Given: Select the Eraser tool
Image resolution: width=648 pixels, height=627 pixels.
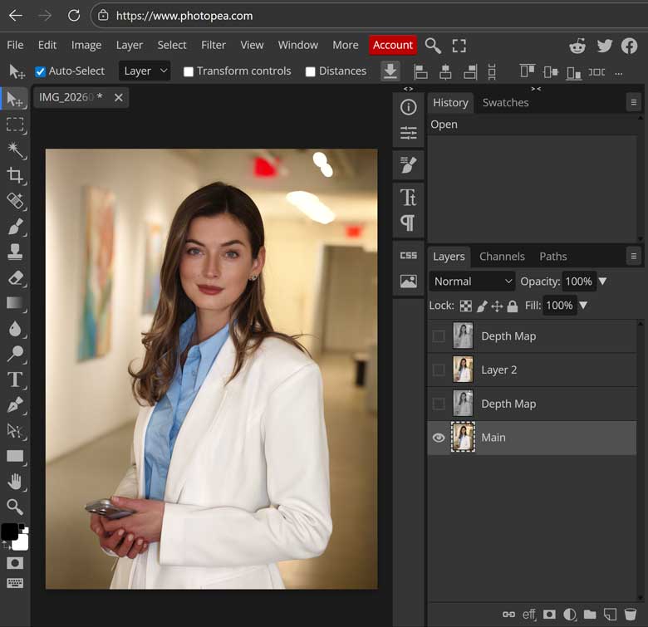Looking at the screenshot, I should point(15,277).
